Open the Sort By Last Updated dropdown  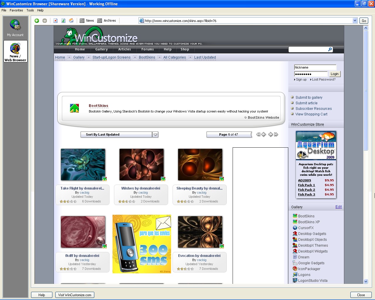click(x=155, y=134)
